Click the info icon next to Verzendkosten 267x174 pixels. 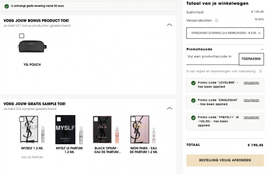click(x=216, y=20)
